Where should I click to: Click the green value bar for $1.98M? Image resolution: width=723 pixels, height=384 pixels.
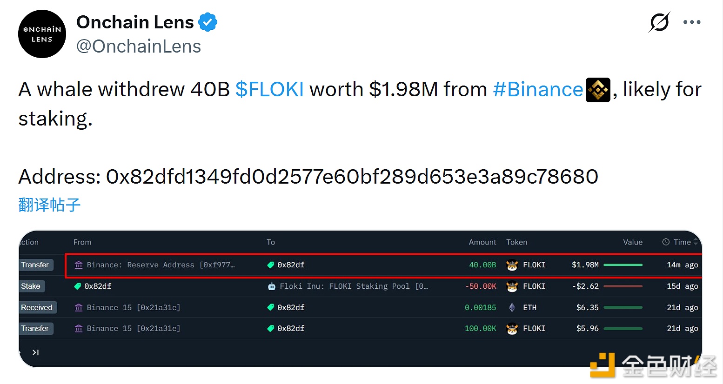[623, 265]
